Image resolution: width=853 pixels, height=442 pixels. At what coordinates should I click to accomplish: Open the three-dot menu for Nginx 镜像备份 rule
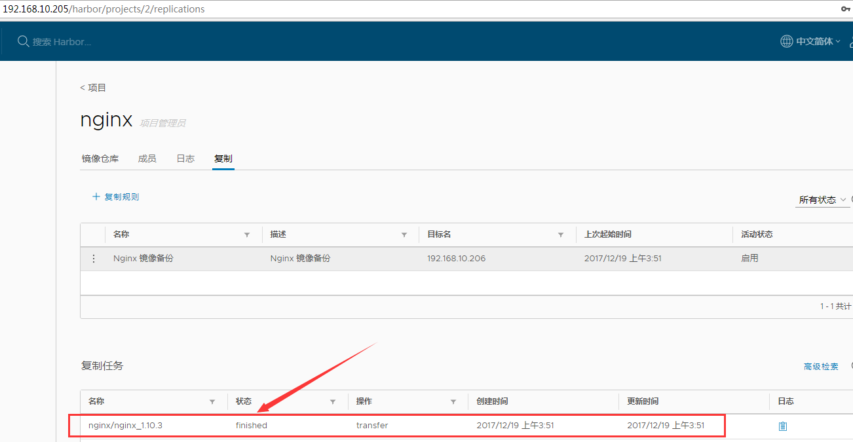coord(93,259)
